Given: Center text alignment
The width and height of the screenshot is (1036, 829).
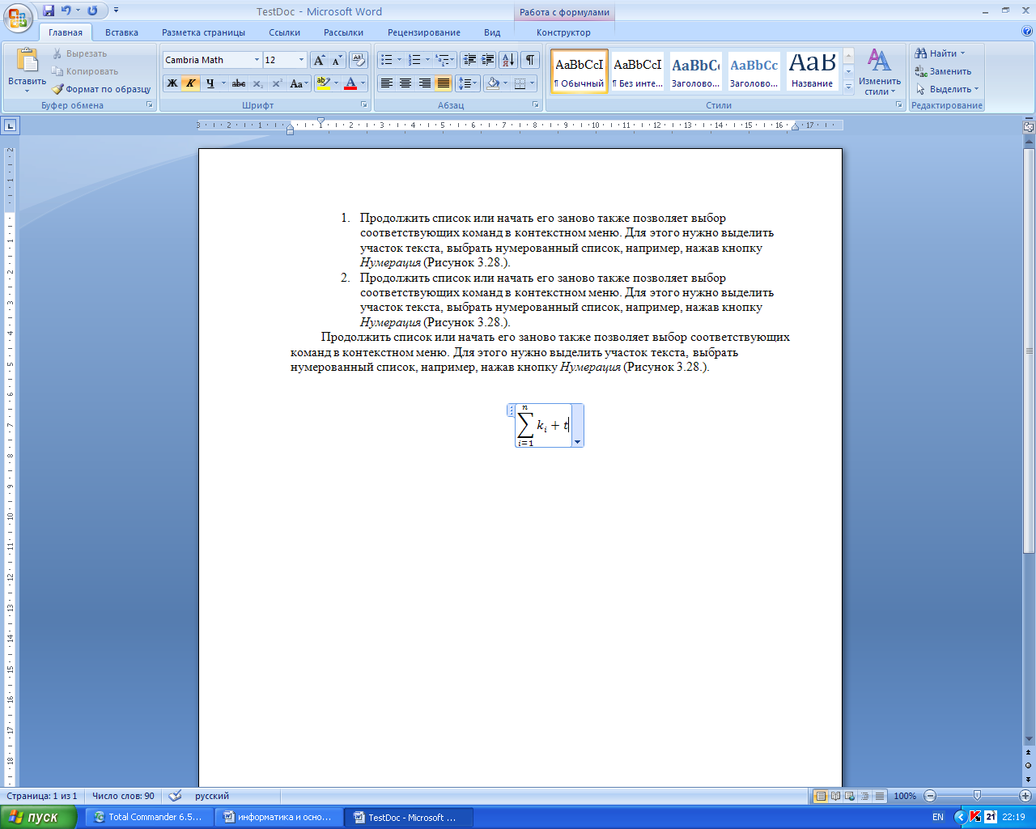Looking at the screenshot, I should coord(405,83).
